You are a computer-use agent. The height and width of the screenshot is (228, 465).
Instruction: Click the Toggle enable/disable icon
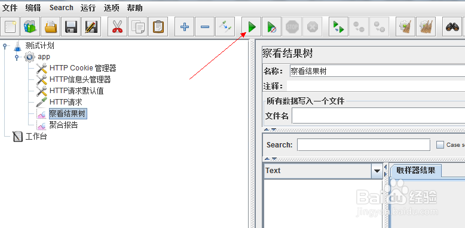(225, 27)
